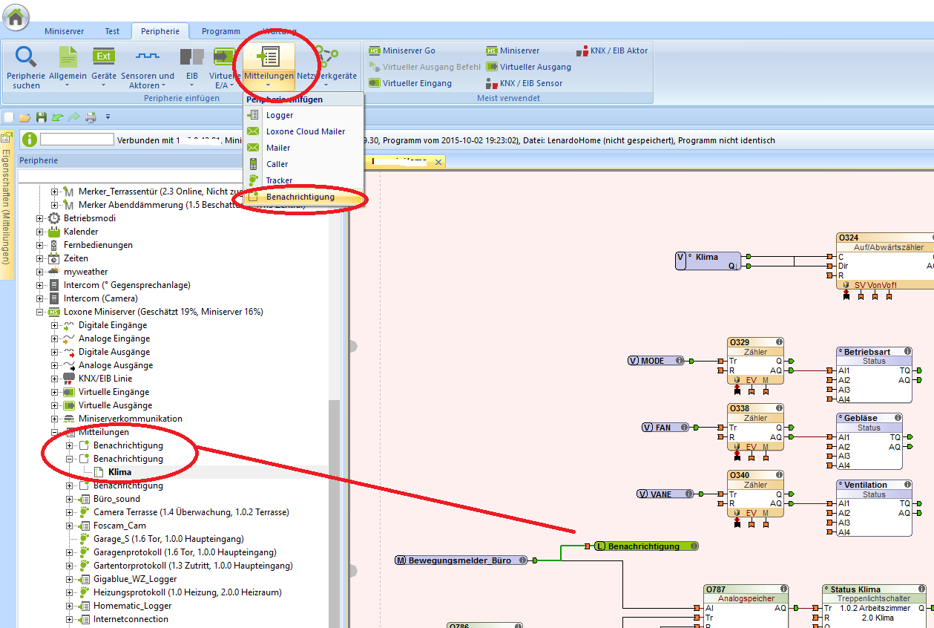Click the Peripherie suchen magnifier icon

click(26, 57)
